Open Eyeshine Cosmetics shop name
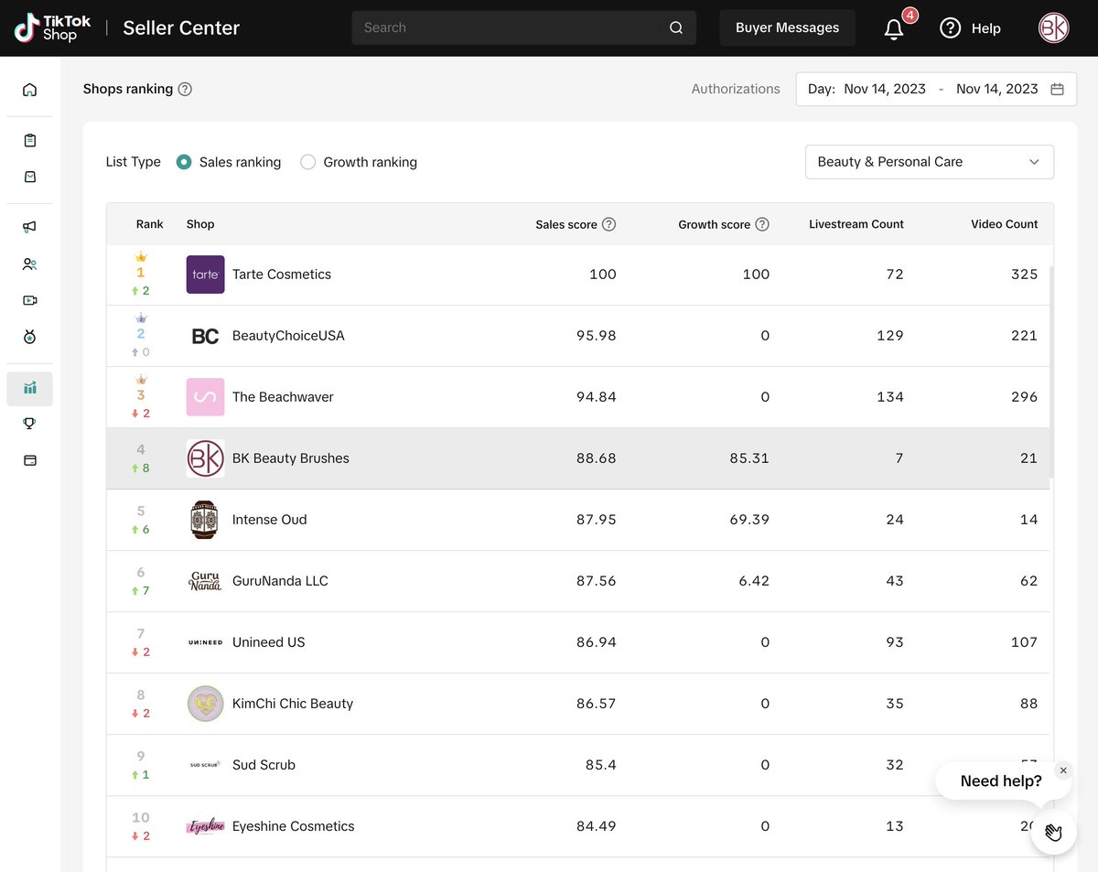 click(293, 826)
